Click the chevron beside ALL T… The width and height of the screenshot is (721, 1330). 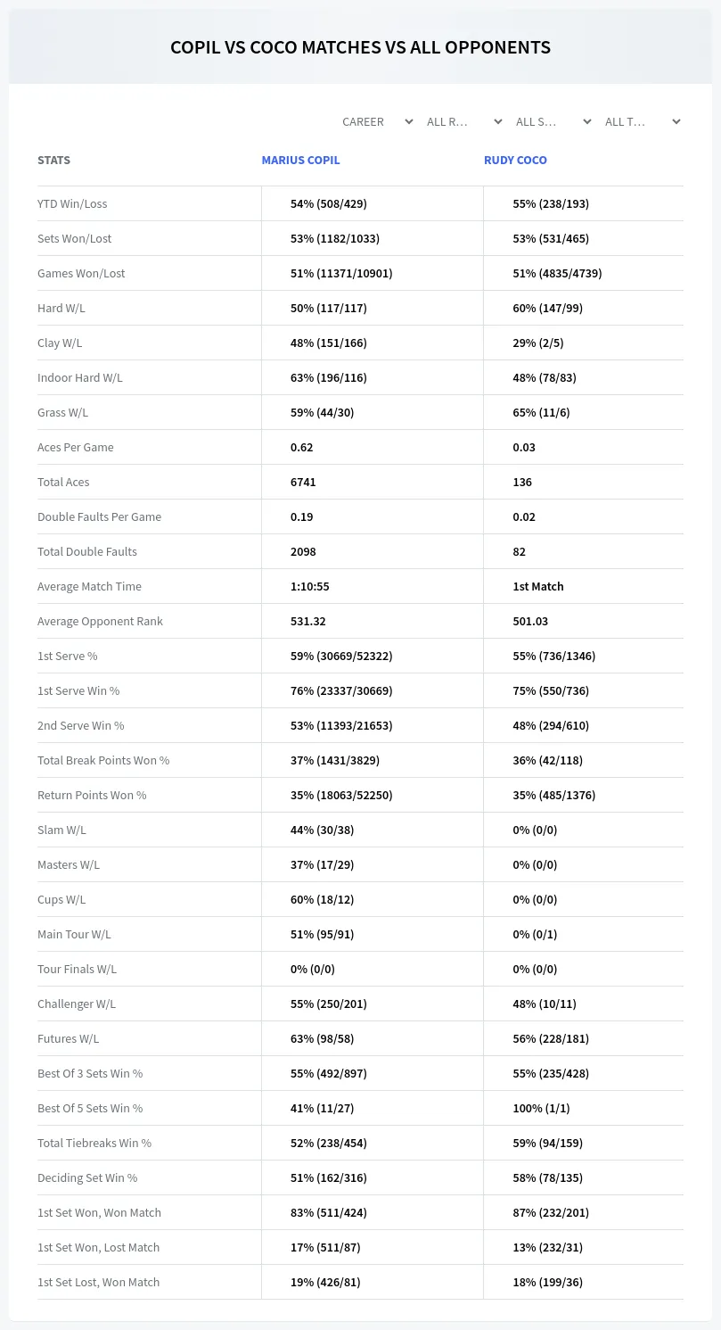click(x=676, y=121)
